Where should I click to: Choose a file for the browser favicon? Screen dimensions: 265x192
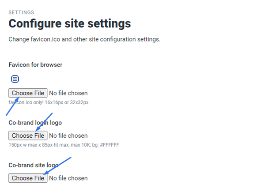click(x=28, y=93)
